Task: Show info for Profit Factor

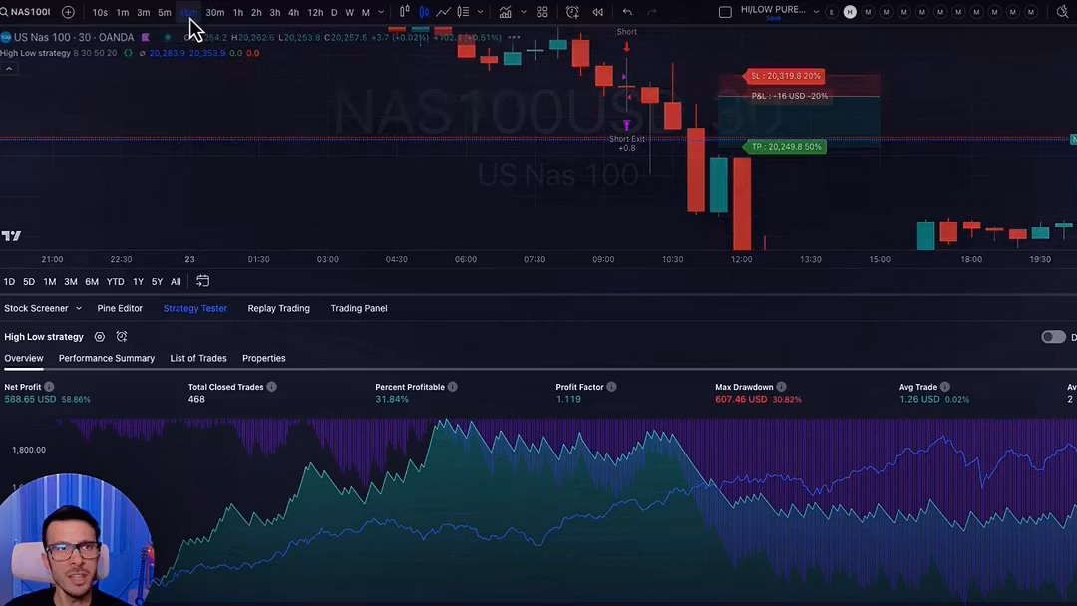Action: 612,387
